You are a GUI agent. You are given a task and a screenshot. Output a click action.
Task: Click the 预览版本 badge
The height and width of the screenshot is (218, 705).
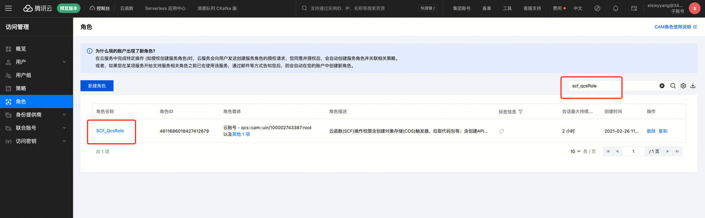[x=69, y=8]
